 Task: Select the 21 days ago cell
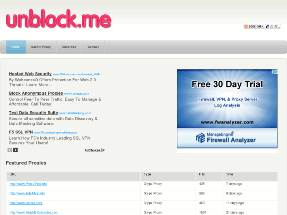click(250, 213)
